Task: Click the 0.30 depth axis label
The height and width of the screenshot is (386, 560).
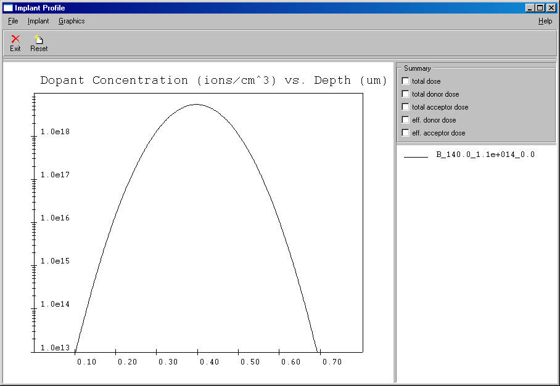Action: point(168,362)
